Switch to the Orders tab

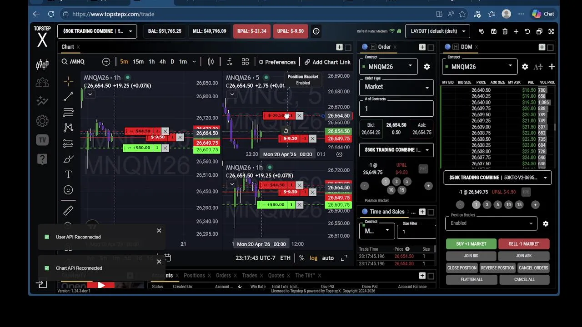tap(223, 275)
